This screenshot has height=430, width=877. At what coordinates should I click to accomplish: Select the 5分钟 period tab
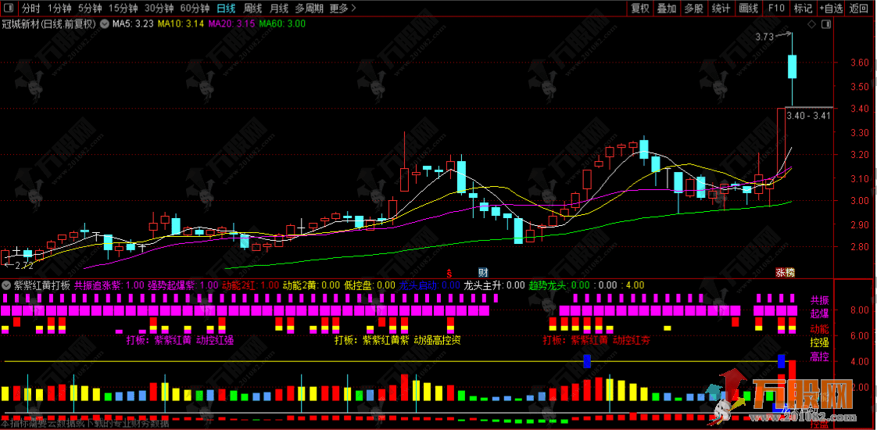89,8
